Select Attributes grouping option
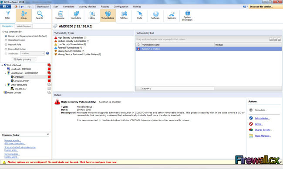This screenshot has height=169, width=283. click(x=6, y=53)
